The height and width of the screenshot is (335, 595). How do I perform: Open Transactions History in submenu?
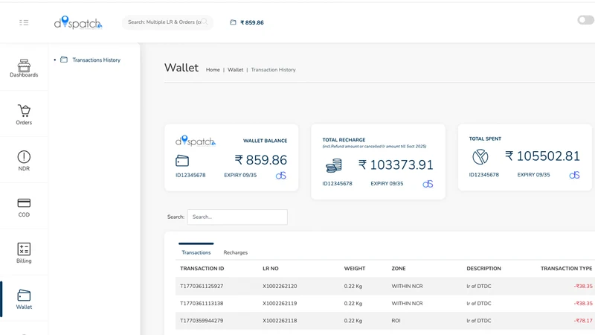97,60
